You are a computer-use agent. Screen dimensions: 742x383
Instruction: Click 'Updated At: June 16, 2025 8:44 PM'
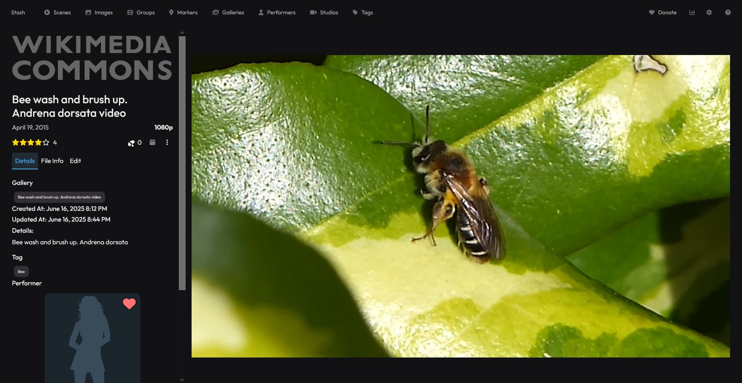coord(61,219)
